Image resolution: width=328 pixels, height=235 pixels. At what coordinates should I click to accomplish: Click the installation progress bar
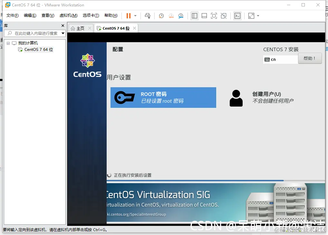tap(216, 180)
